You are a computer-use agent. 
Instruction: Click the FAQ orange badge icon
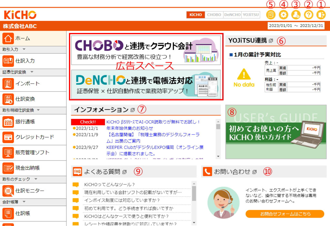pyautogui.click(x=77, y=172)
